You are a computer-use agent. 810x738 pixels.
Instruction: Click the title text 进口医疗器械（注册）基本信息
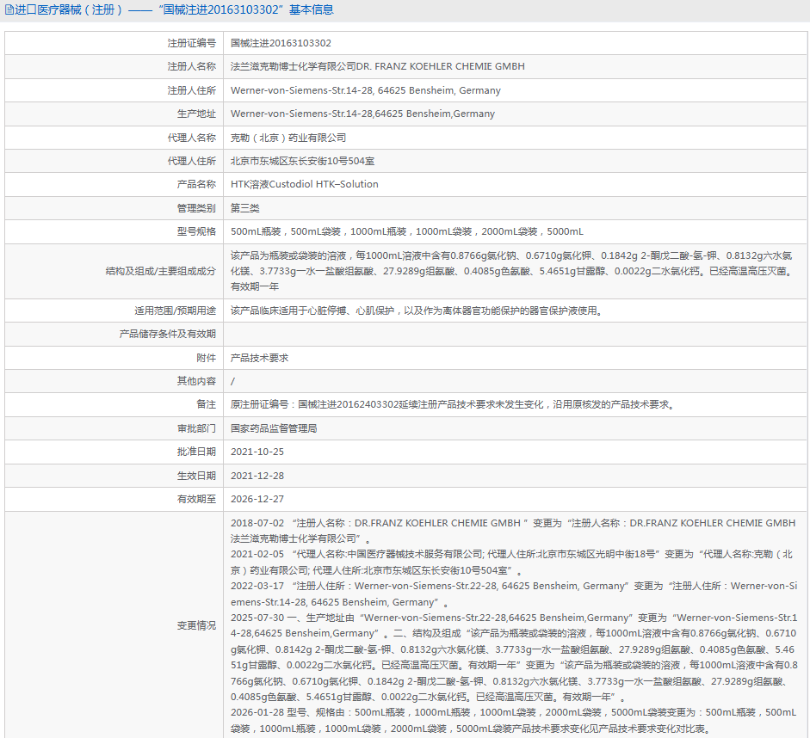tap(174, 9)
